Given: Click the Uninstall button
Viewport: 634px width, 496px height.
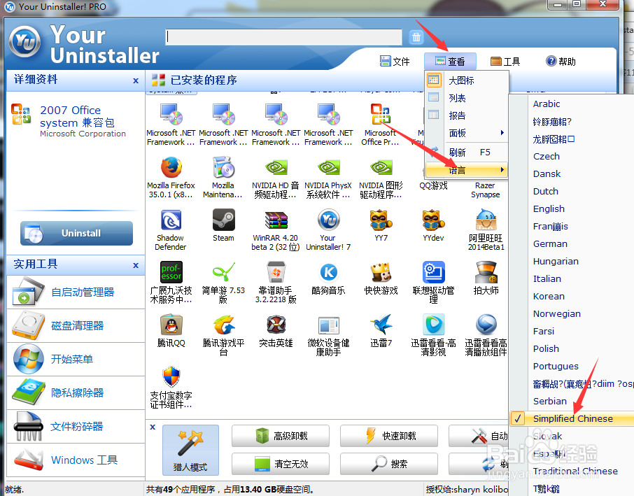Looking at the screenshot, I should [76, 233].
